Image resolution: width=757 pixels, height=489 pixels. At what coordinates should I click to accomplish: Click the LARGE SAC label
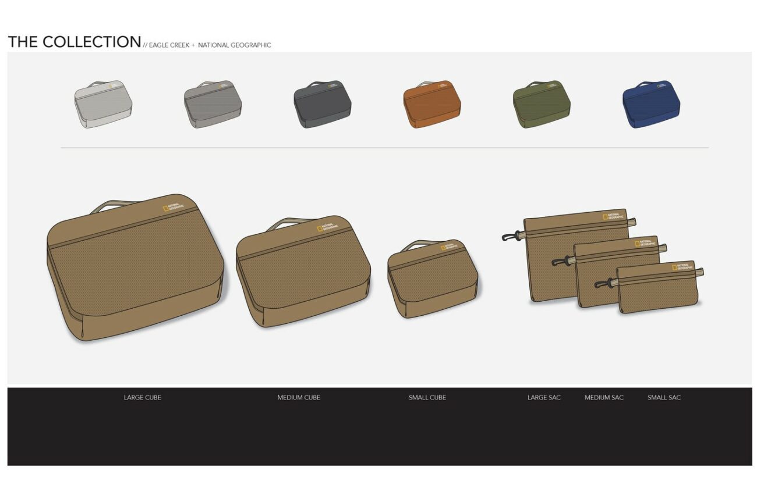tap(544, 398)
